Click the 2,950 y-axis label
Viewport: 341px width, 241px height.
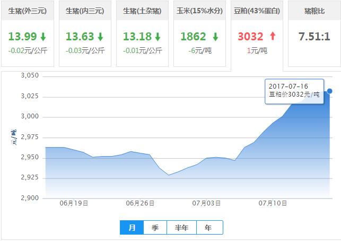(30, 157)
